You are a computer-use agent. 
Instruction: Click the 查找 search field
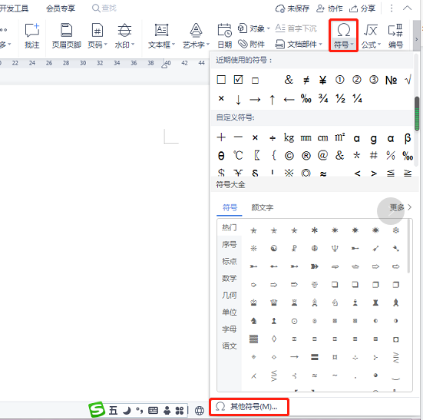pyautogui.click(x=104, y=8)
